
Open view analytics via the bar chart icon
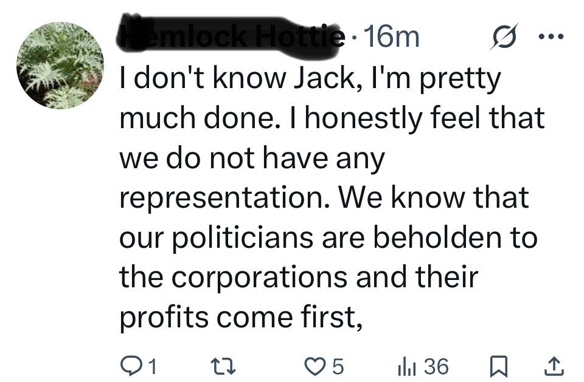coord(406,366)
